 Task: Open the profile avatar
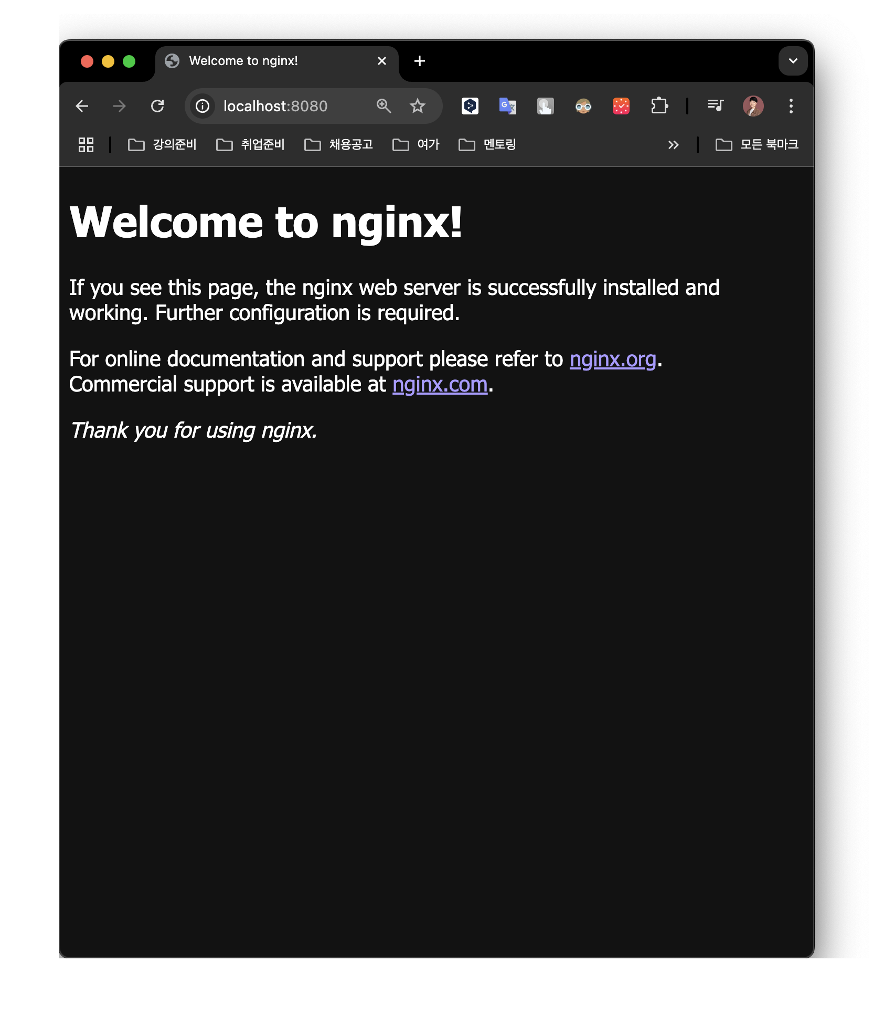coord(753,107)
